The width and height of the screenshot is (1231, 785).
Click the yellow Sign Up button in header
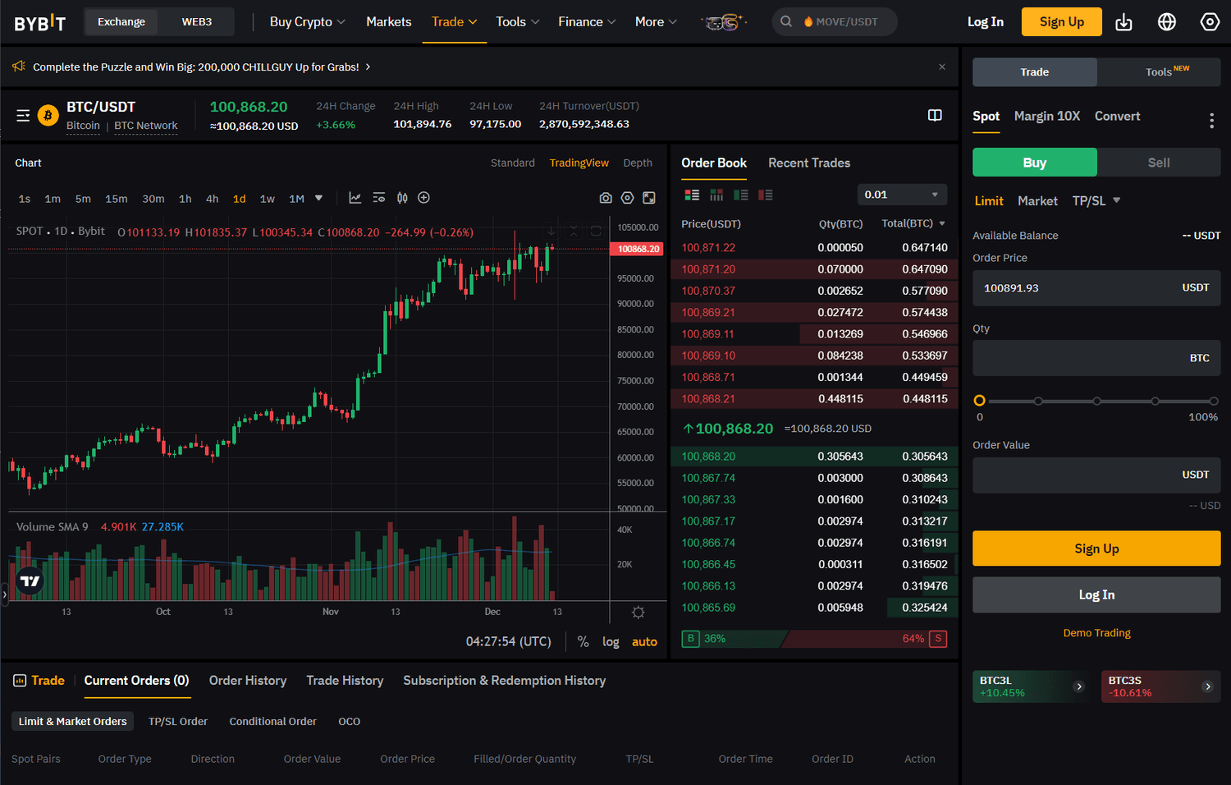1061,22
